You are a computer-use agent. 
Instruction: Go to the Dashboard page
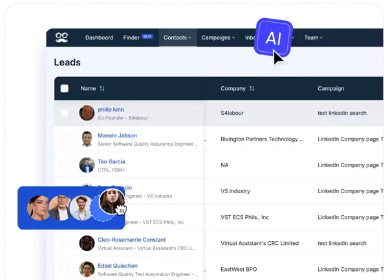(x=99, y=38)
